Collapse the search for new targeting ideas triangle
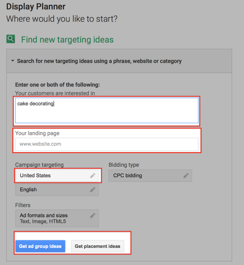The image size is (244, 265). click(13, 61)
